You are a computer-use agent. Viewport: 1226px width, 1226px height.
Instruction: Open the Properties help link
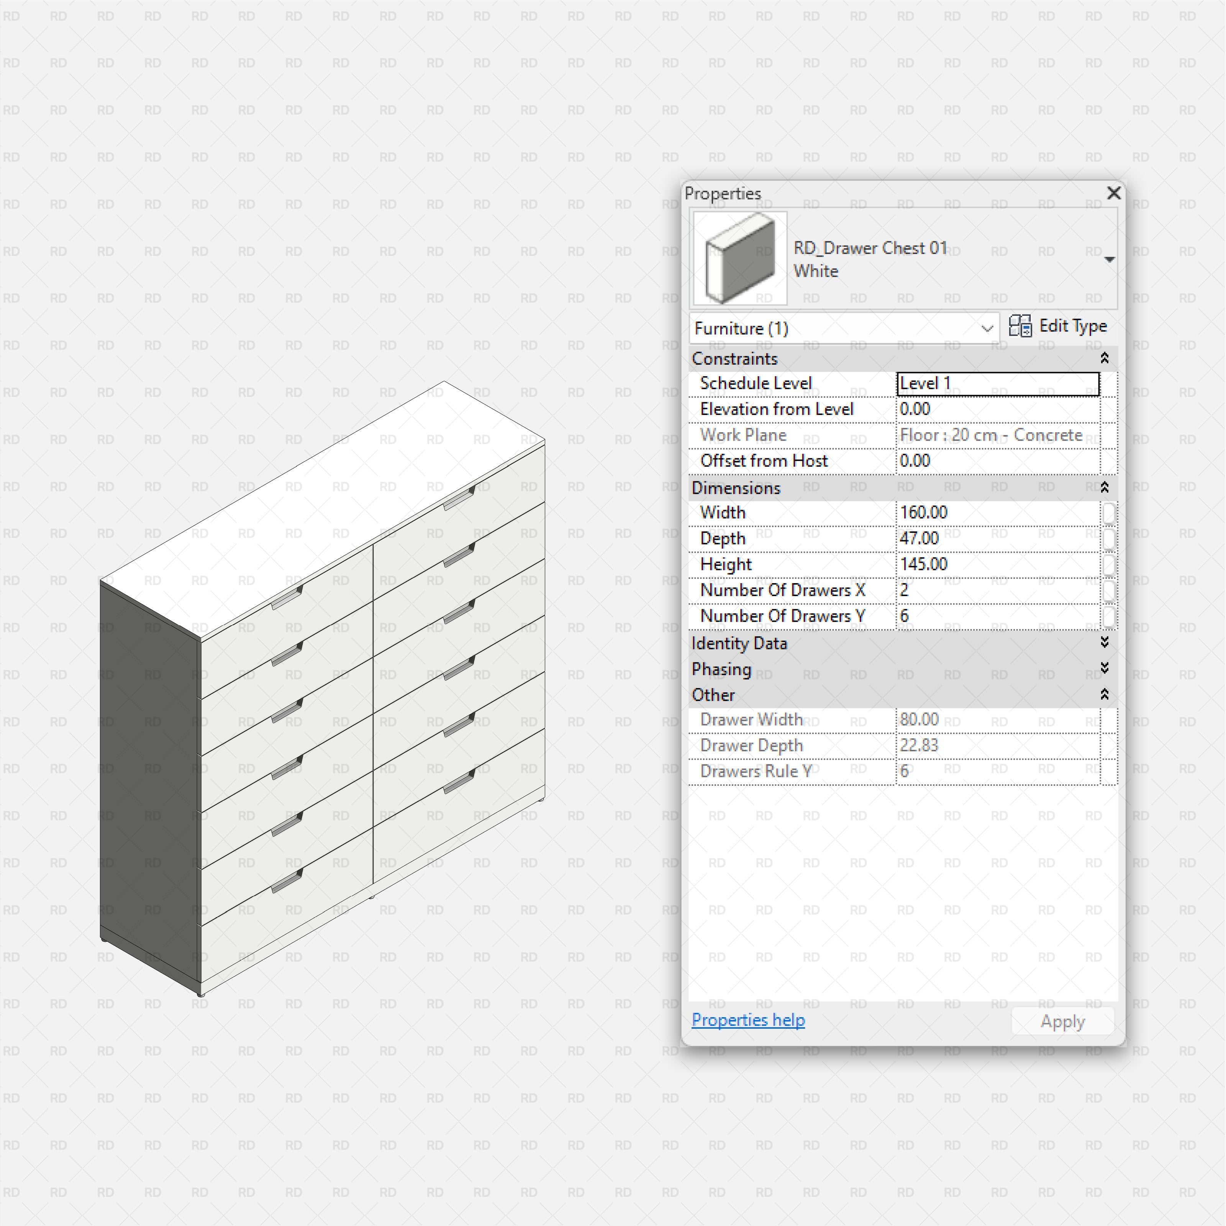tap(749, 1020)
